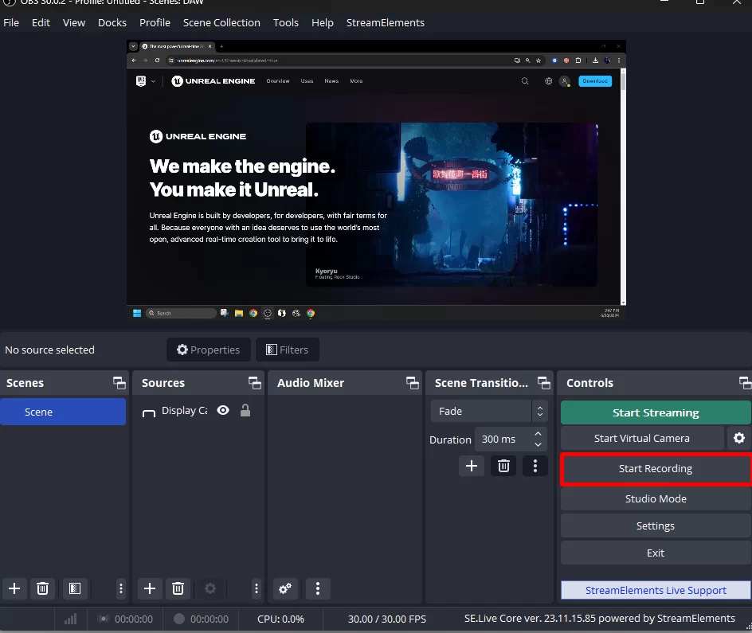
Task: Remove the scene transition with trash icon
Action: 503,466
